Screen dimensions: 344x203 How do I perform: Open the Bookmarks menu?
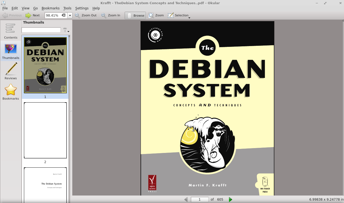click(x=51, y=8)
